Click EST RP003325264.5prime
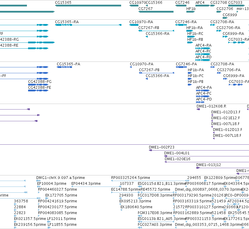The image size is (249, 229). 149,181
